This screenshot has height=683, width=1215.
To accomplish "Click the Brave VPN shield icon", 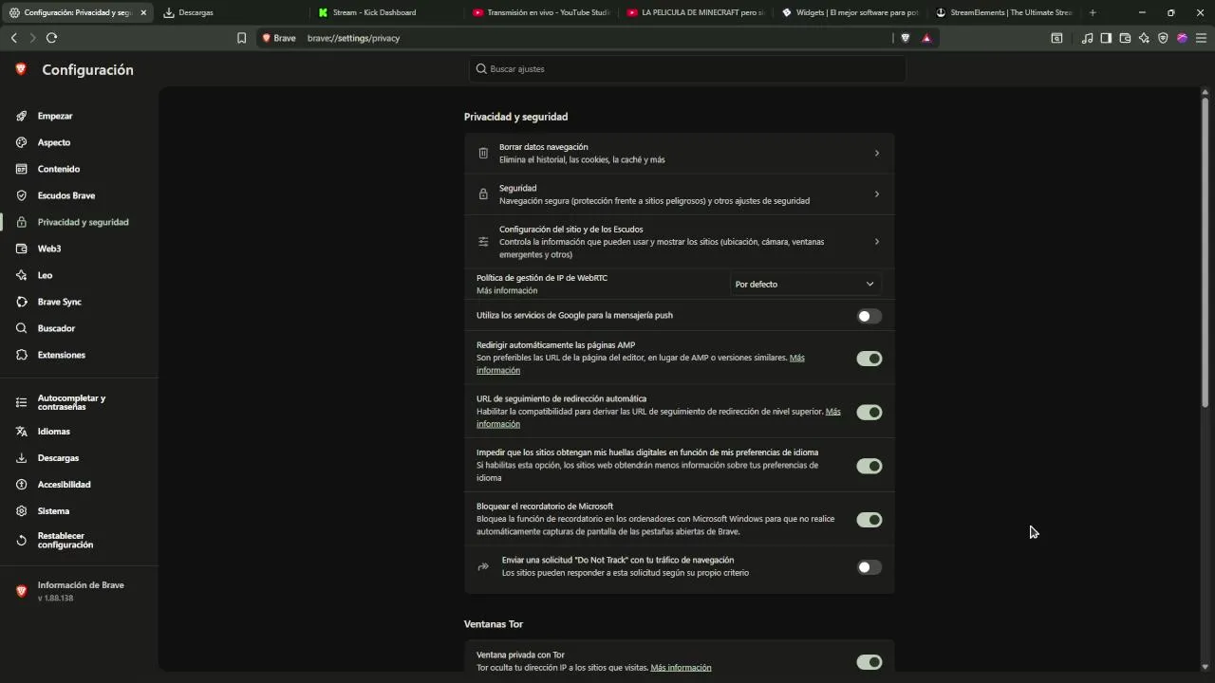I will pos(1163,38).
